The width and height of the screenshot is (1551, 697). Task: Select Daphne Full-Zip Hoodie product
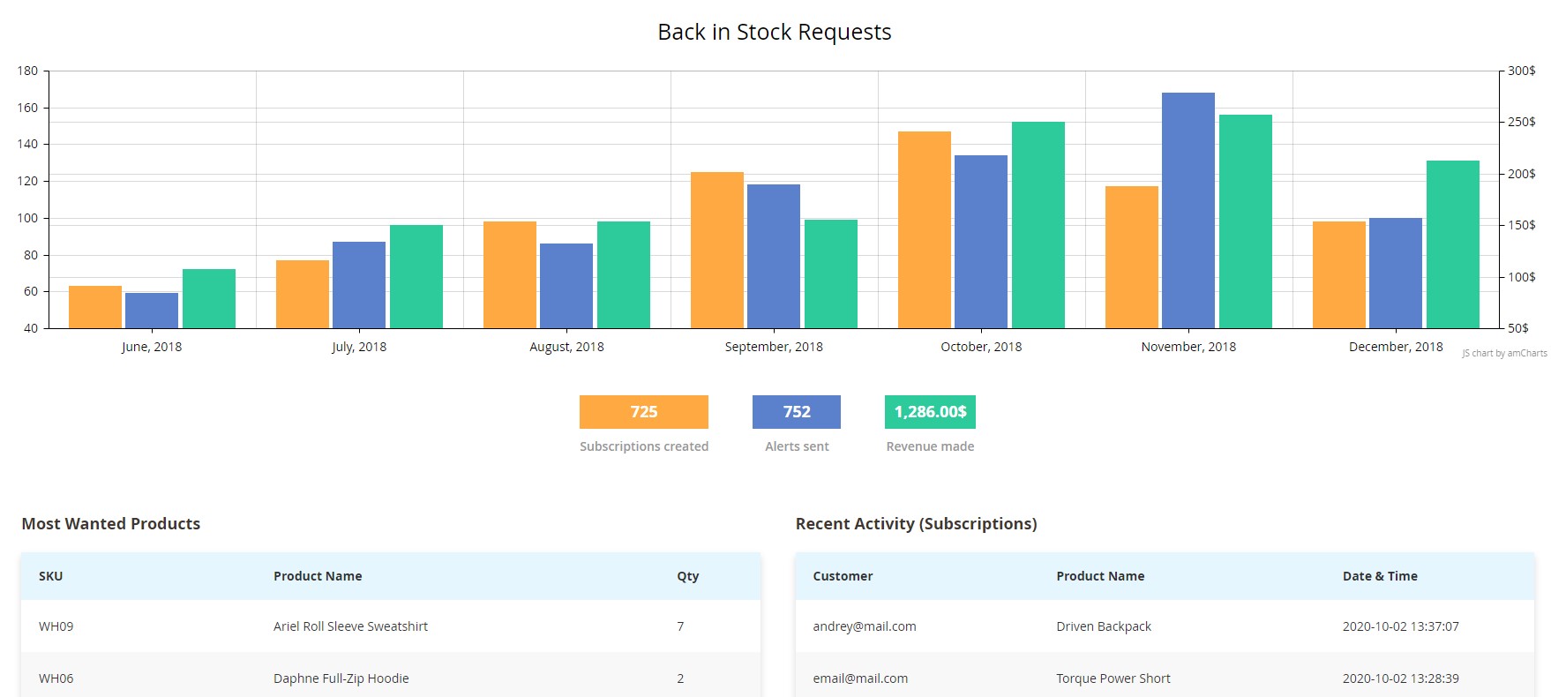pyautogui.click(x=341, y=678)
